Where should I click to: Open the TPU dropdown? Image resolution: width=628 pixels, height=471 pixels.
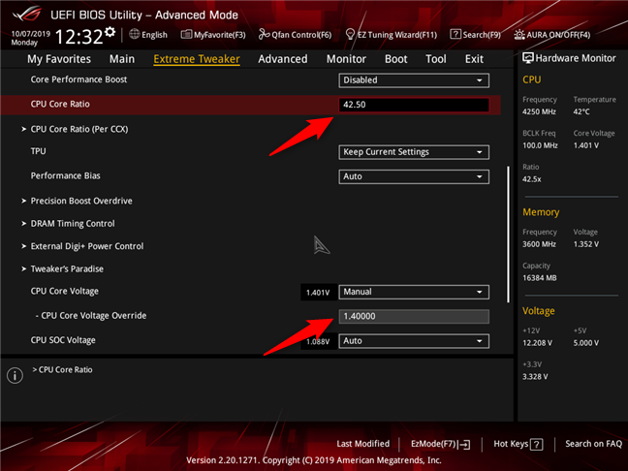pyautogui.click(x=414, y=152)
